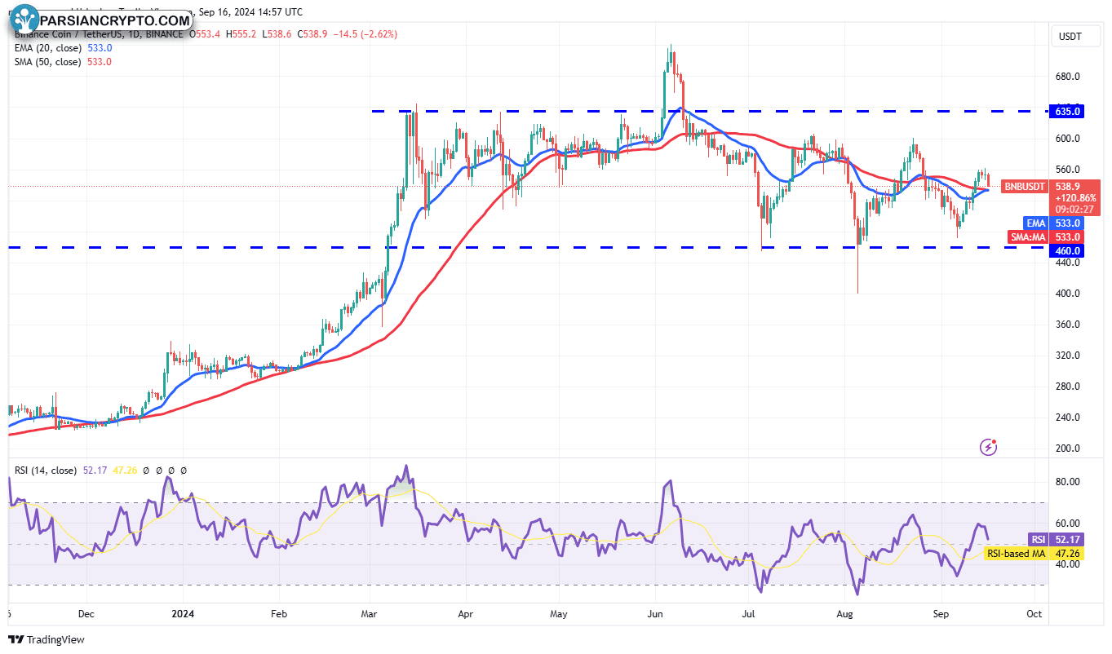The width and height of the screenshot is (1112, 654).
Task: Click the 560.0 price axis tick
Action: point(1069,170)
